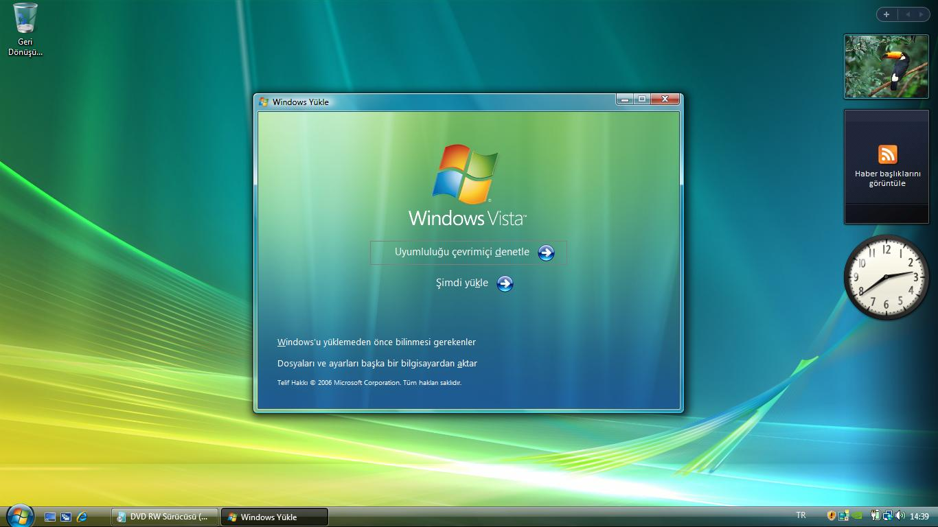This screenshot has width=938, height=527.
Task: Click the arrow beside Uyumluluğu çevrimiçi denetle
Action: pos(546,253)
